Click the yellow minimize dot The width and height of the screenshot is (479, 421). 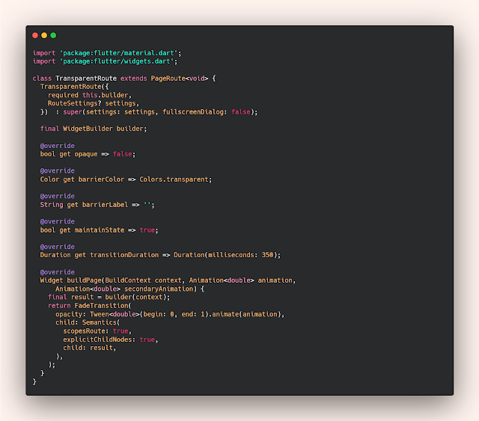[44, 35]
